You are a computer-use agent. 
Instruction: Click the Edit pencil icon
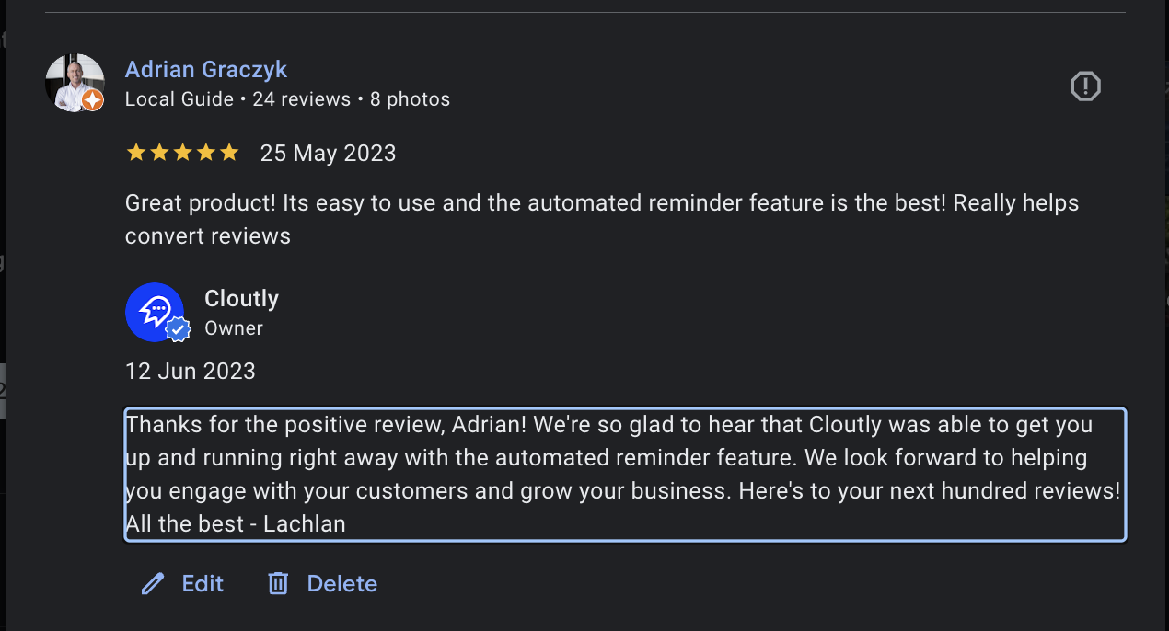[x=152, y=583]
